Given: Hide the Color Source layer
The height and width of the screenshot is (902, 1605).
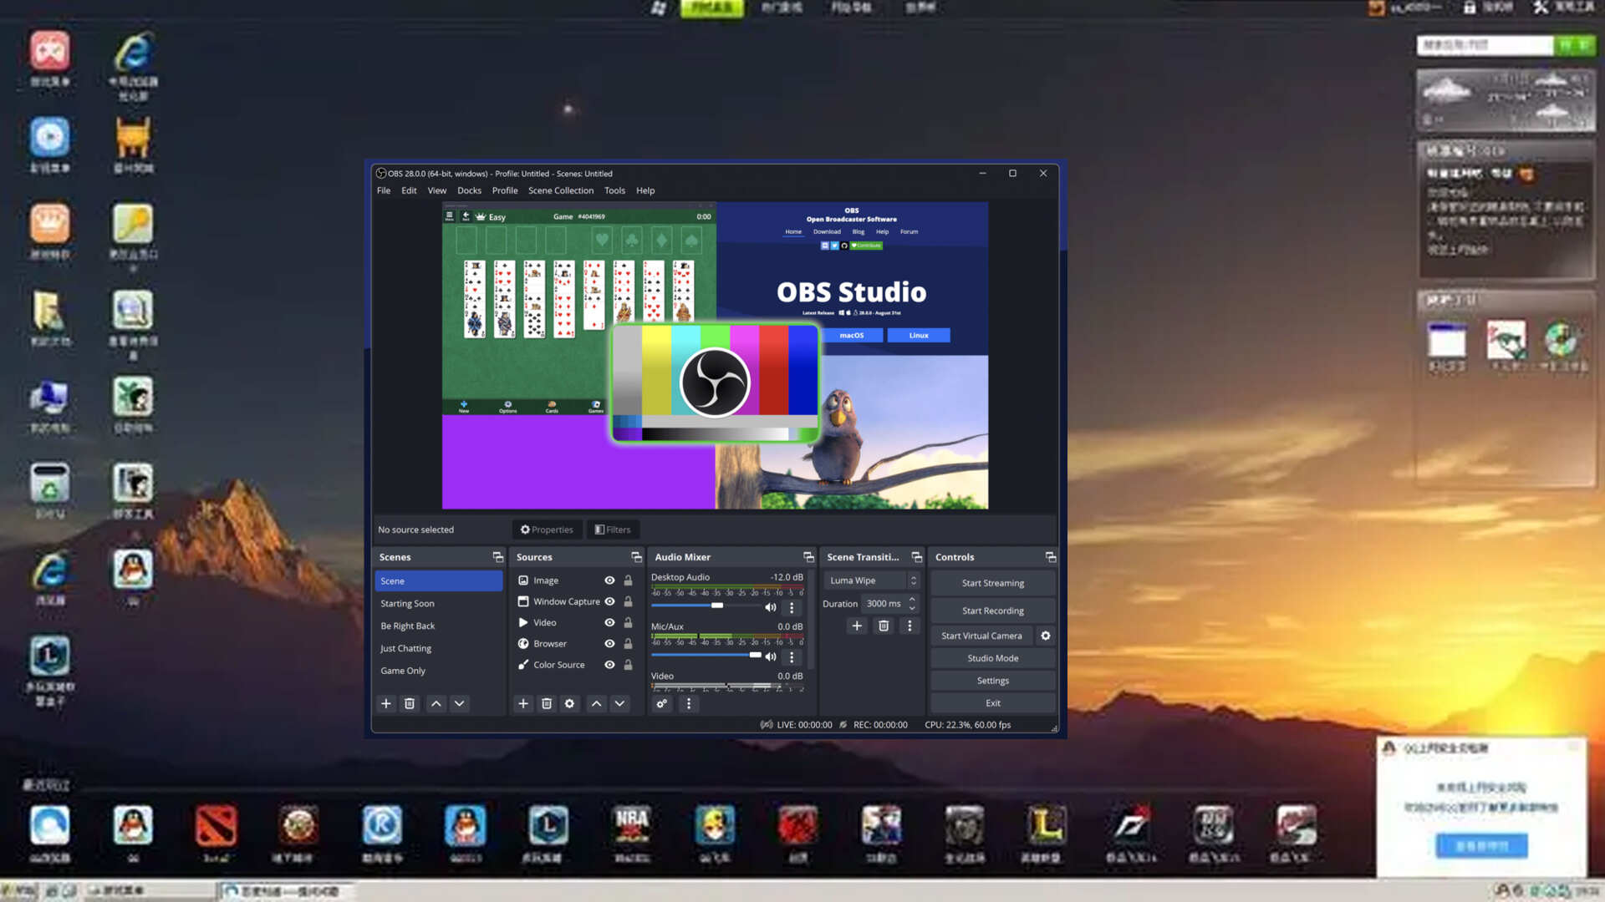Looking at the screenshot, I should (609, 665).
